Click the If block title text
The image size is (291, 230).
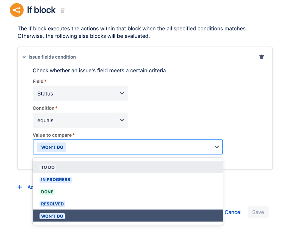point(41,10)
